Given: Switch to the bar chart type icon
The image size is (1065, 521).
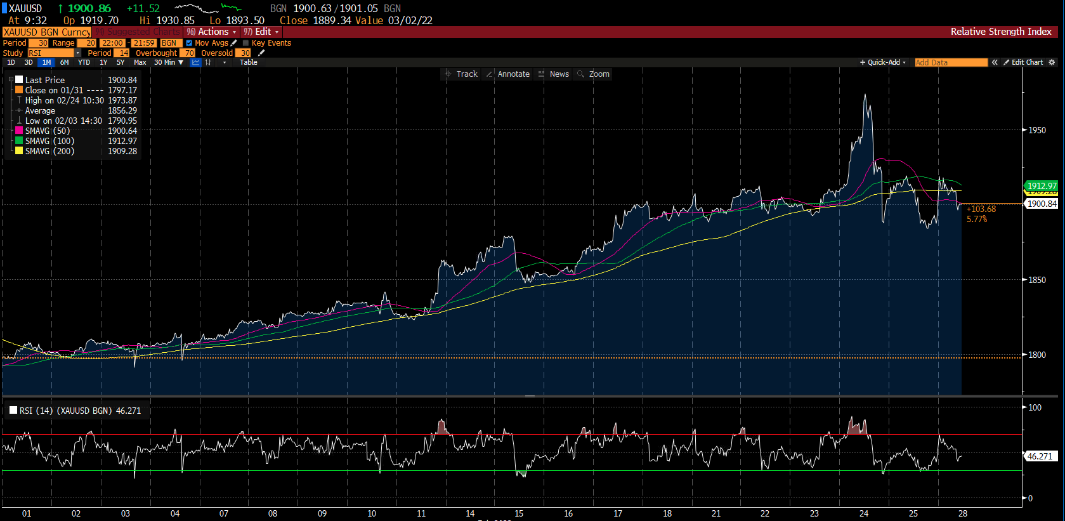Looking at the screenshot, I should tap(208, 62).
